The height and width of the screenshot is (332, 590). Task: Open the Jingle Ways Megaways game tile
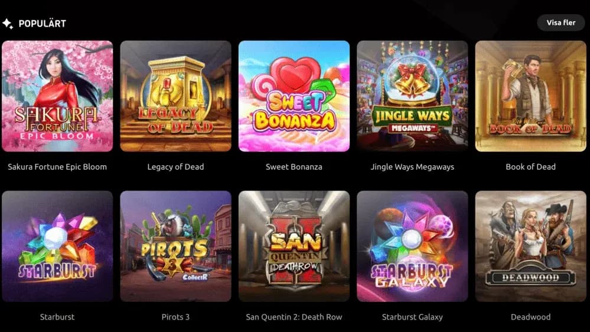pyautogui.click(x=412, y=96)
